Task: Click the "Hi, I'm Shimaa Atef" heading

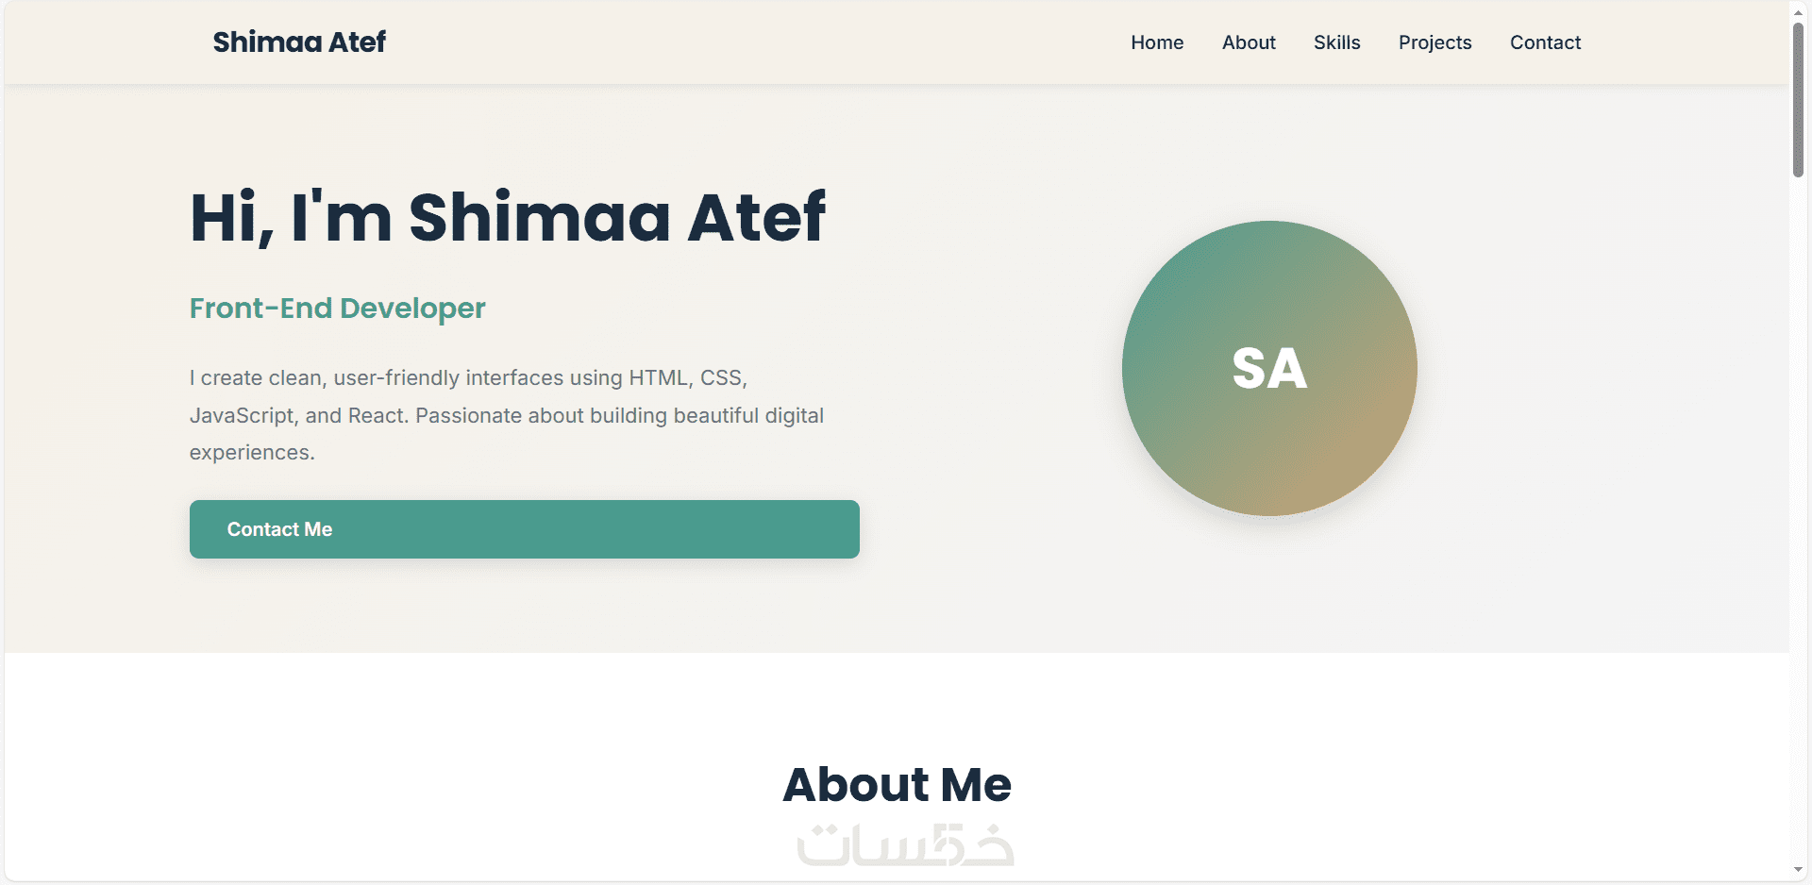Action: click(x=508, y=218)
